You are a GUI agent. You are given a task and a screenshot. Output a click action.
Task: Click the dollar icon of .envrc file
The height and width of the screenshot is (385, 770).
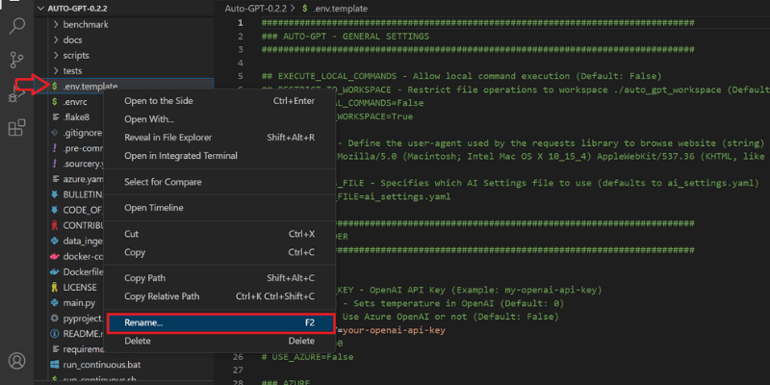(55, 102)
